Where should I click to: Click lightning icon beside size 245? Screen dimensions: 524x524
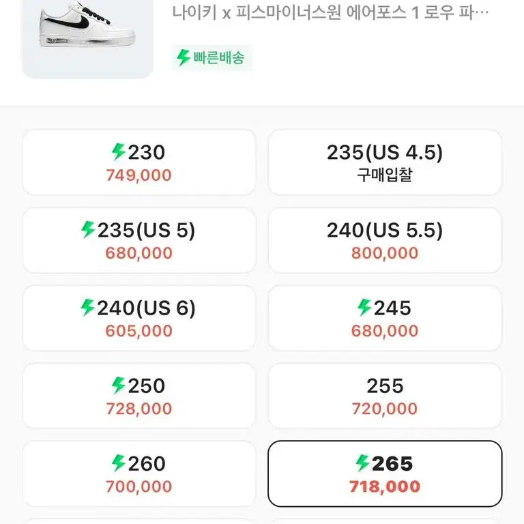click(364, 308)
